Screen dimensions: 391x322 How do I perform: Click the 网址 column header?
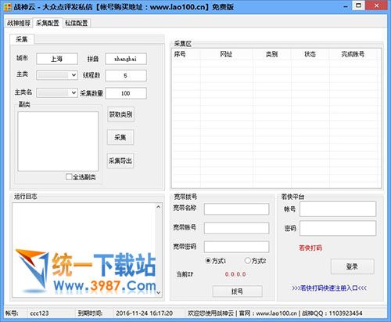pyautogui.click(x=227, y=54)
